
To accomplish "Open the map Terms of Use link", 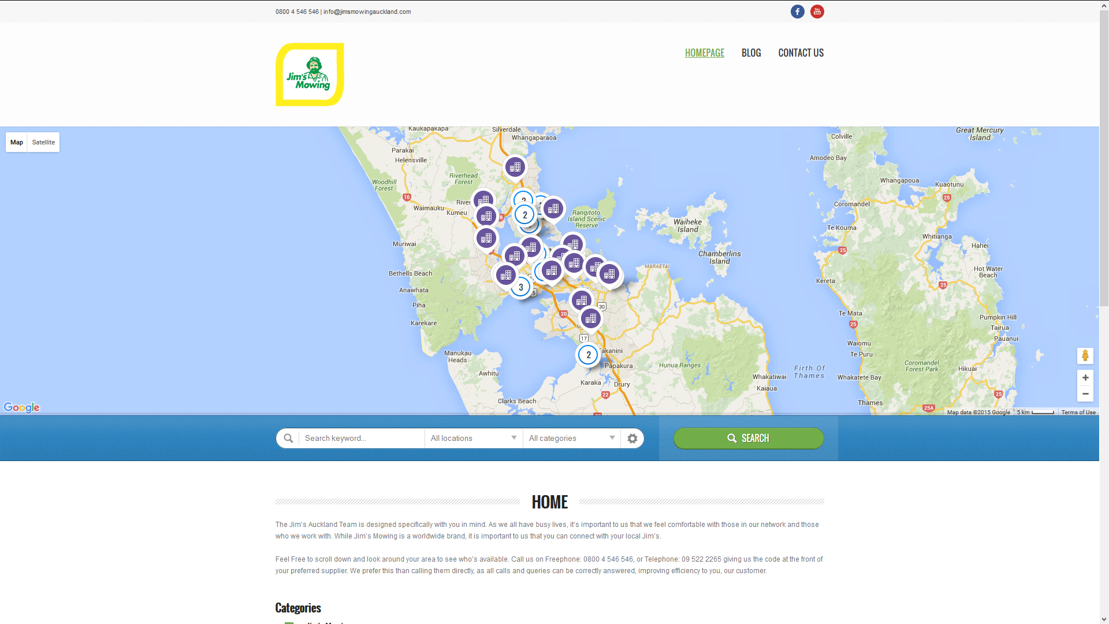I will click(x=1078, y=413).
